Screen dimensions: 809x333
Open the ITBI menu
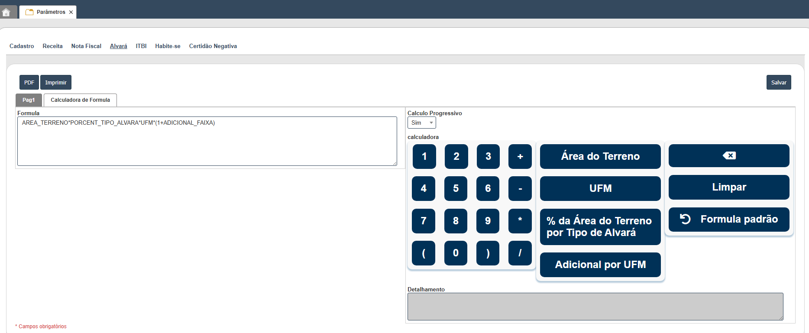(141, 46)
